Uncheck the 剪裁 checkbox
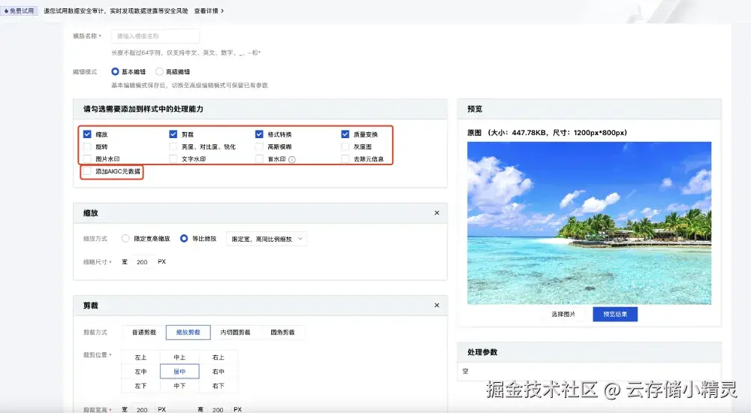This screenshot has height=413, width=751. pos(173,134)
